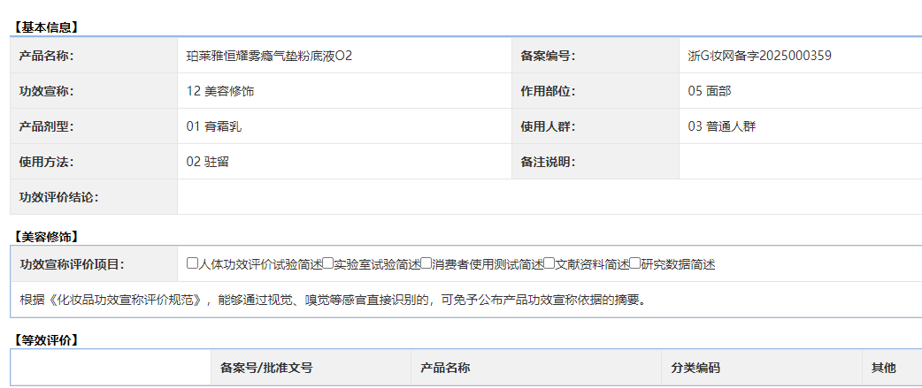This screenshot has width=922, height=388.
Task: Click the product name 珀莱雅恒耀雾瘾气垫粉底液O2
Action: 269,56
